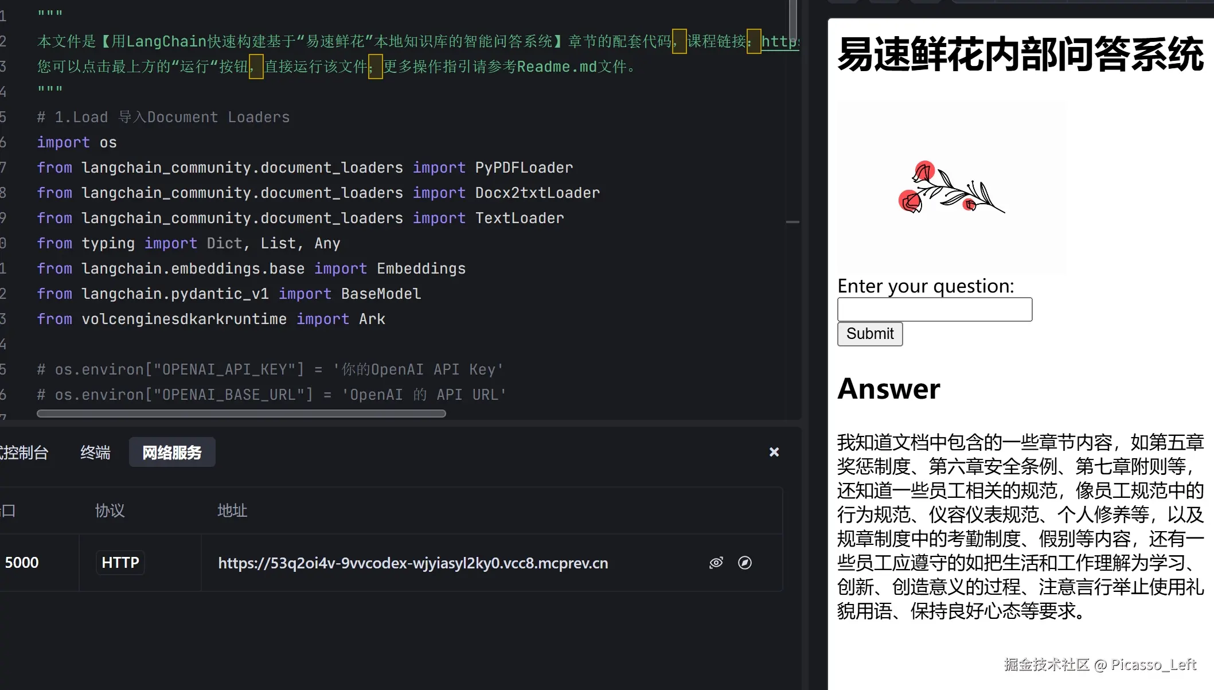Place cursor on PyPDFLoader in the code
This screenshot has width=1214, height=690.
click(524, 167)
